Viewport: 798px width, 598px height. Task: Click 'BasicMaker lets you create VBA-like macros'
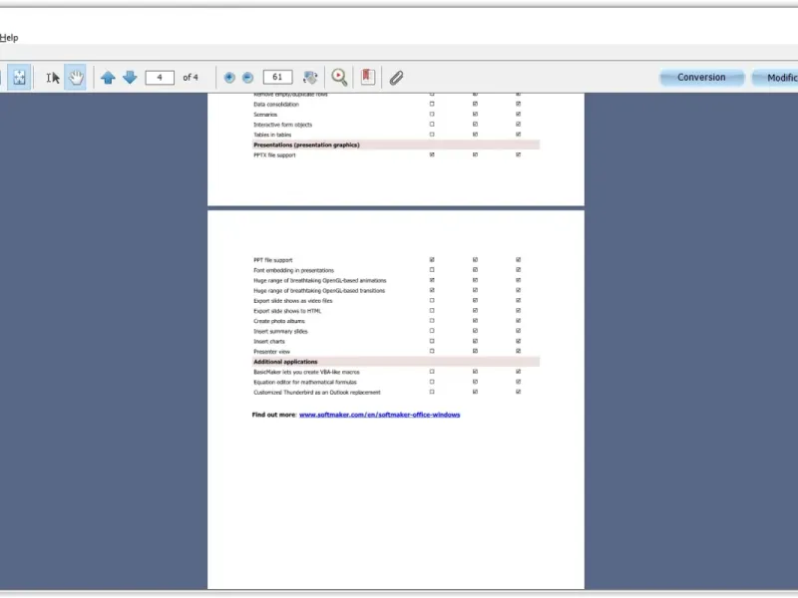point(306,372)
